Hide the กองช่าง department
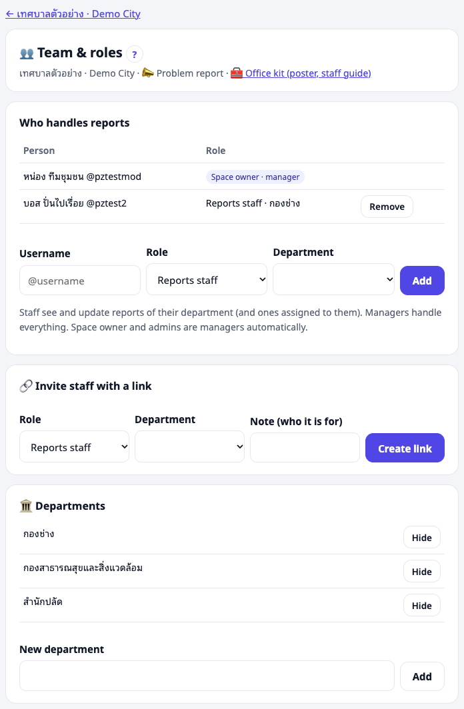464x709 pixels. coord(421,537)
